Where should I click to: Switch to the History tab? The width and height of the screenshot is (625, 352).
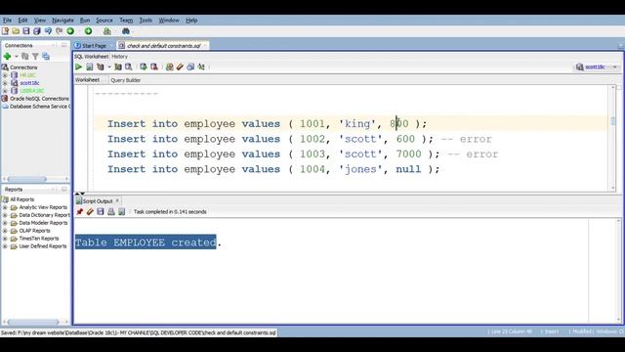coord(119,57)
